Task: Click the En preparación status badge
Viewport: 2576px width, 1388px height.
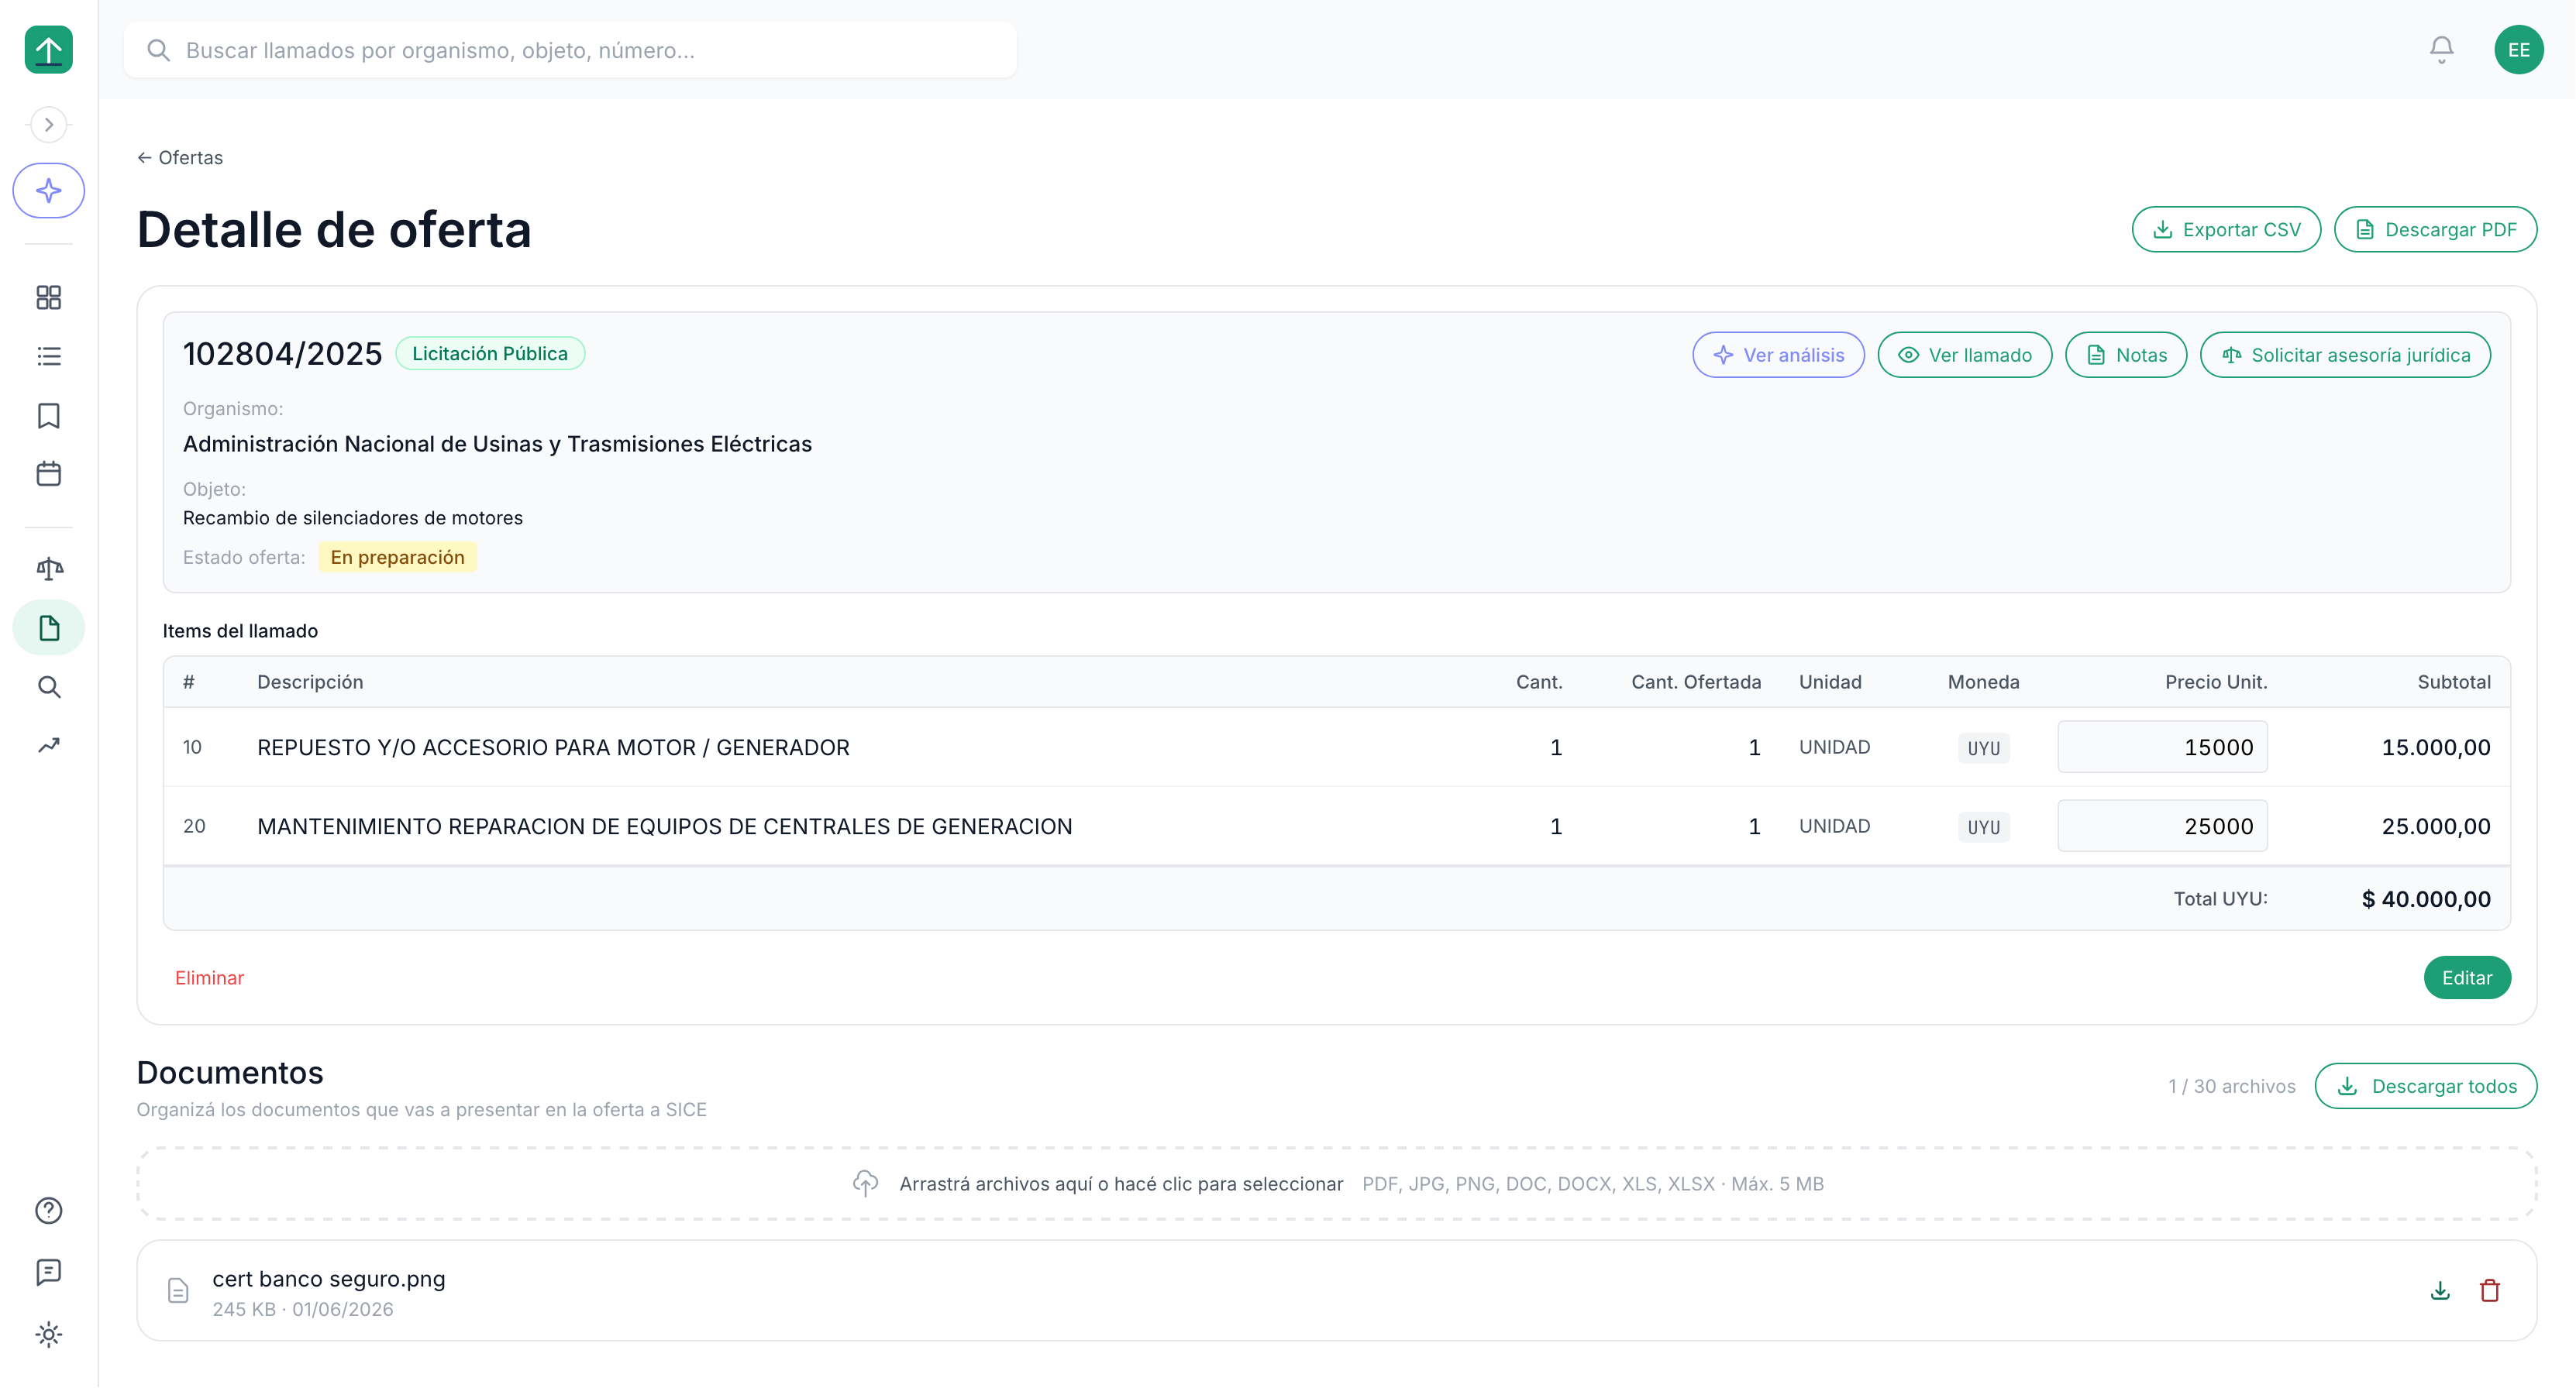Action: [x=397, y=557]
